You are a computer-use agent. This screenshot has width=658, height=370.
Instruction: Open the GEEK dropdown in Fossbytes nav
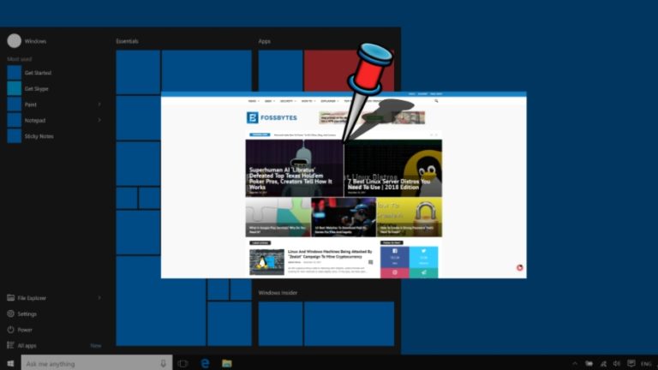point(270,101)
